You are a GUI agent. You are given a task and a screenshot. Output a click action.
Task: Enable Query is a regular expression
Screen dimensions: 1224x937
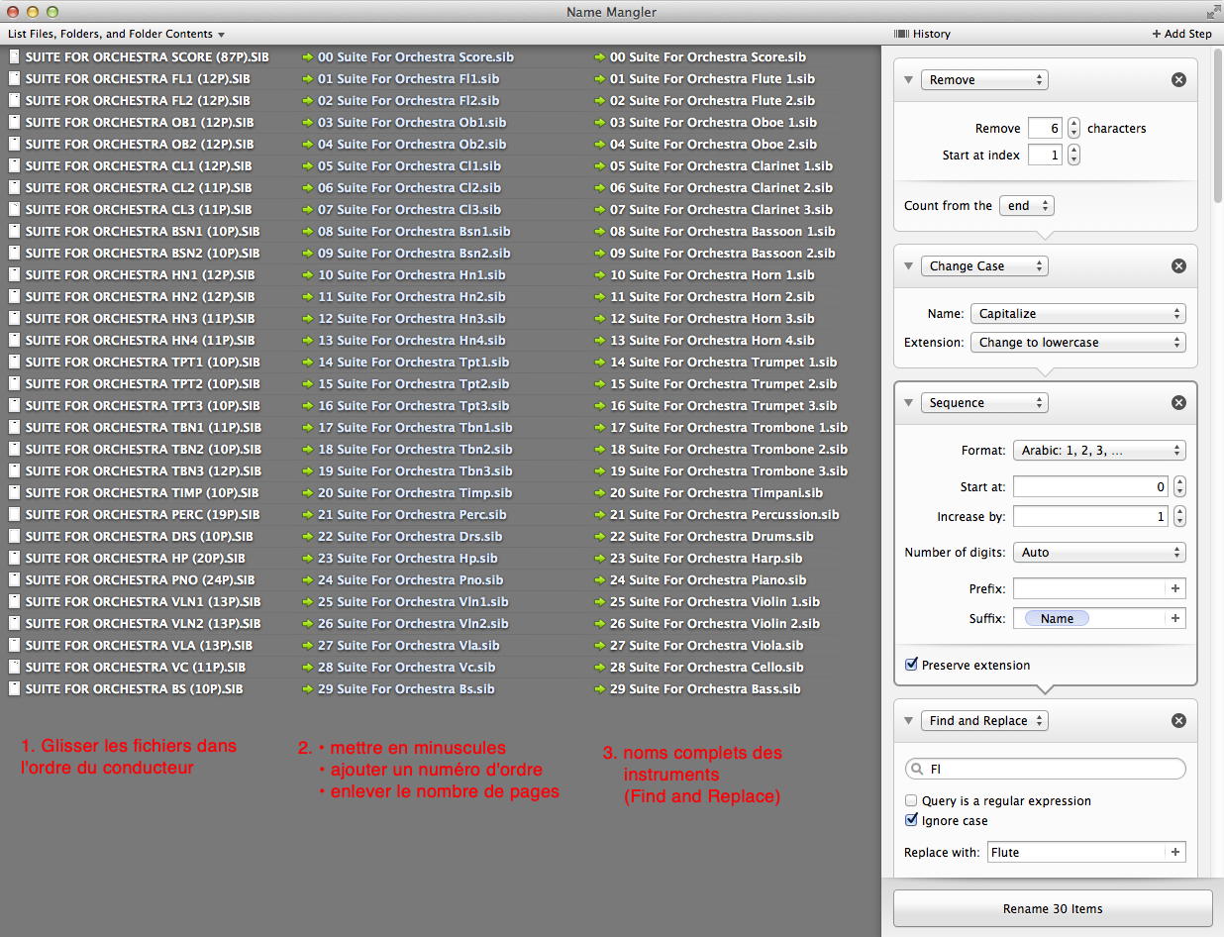[x=911, y=800]
